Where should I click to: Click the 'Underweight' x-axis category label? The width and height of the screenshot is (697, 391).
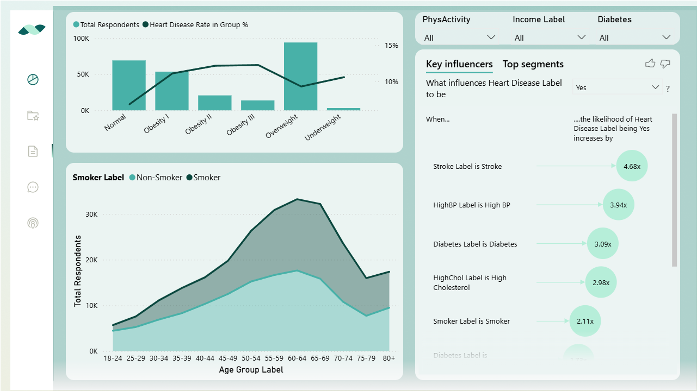tap(323, 127)
